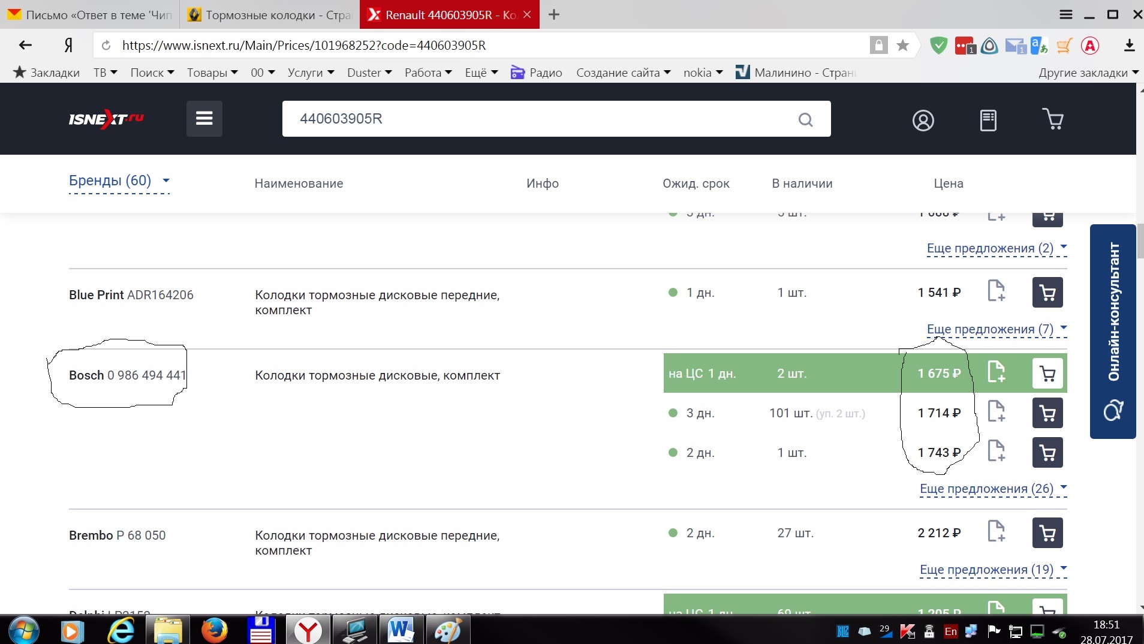Add Bosch 1 675 ₽ offer to list
Screen dimensions: 1144x644
click(996, 372)
